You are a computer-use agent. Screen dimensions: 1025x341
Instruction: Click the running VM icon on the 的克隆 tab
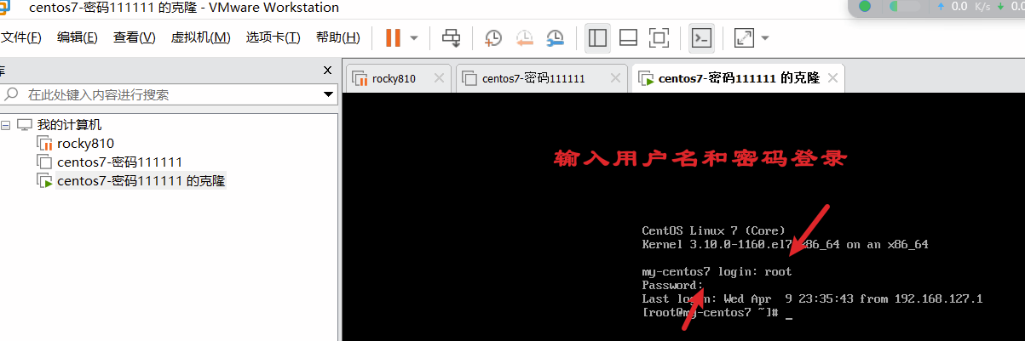pyautogui.click(x=646, y=78)
